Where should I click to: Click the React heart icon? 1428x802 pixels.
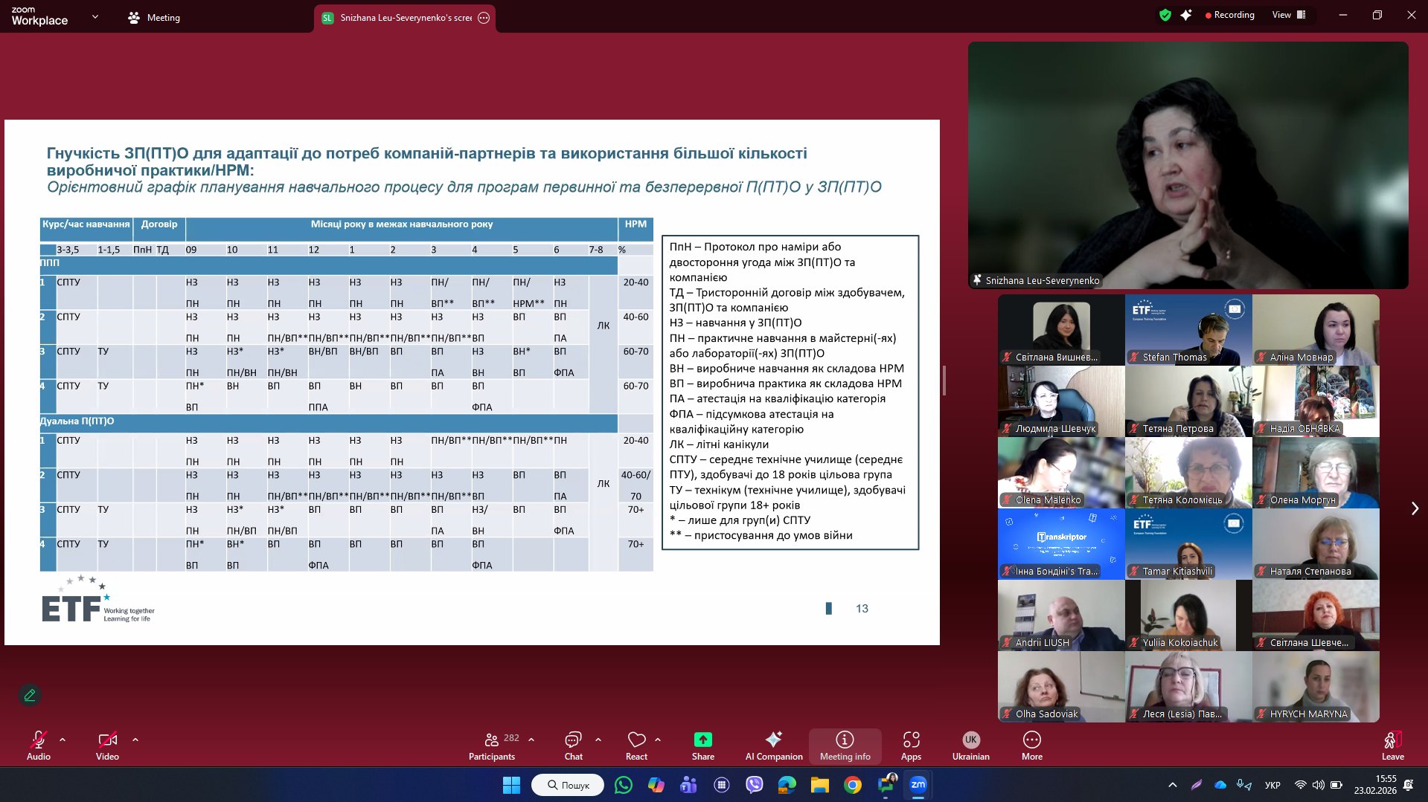coord(636,746)
